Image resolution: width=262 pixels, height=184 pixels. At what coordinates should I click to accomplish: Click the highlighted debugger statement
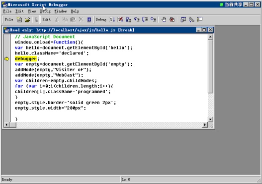(26, 59)
